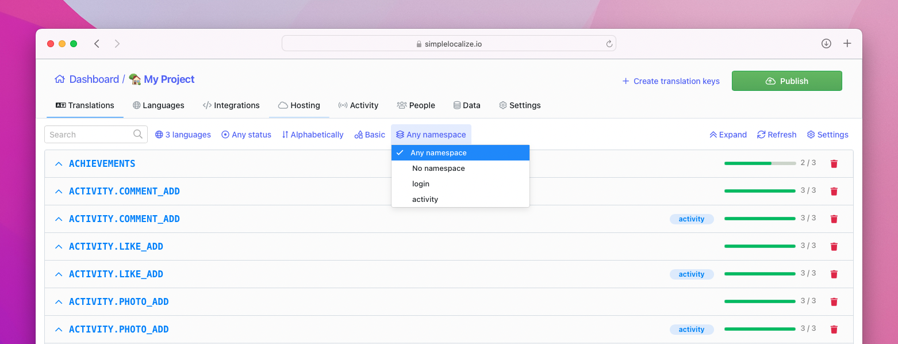Screen dimensions: 898x344
Task: Click ACHIEVEMENTS progress bar
Action: (x=760, y=163)
